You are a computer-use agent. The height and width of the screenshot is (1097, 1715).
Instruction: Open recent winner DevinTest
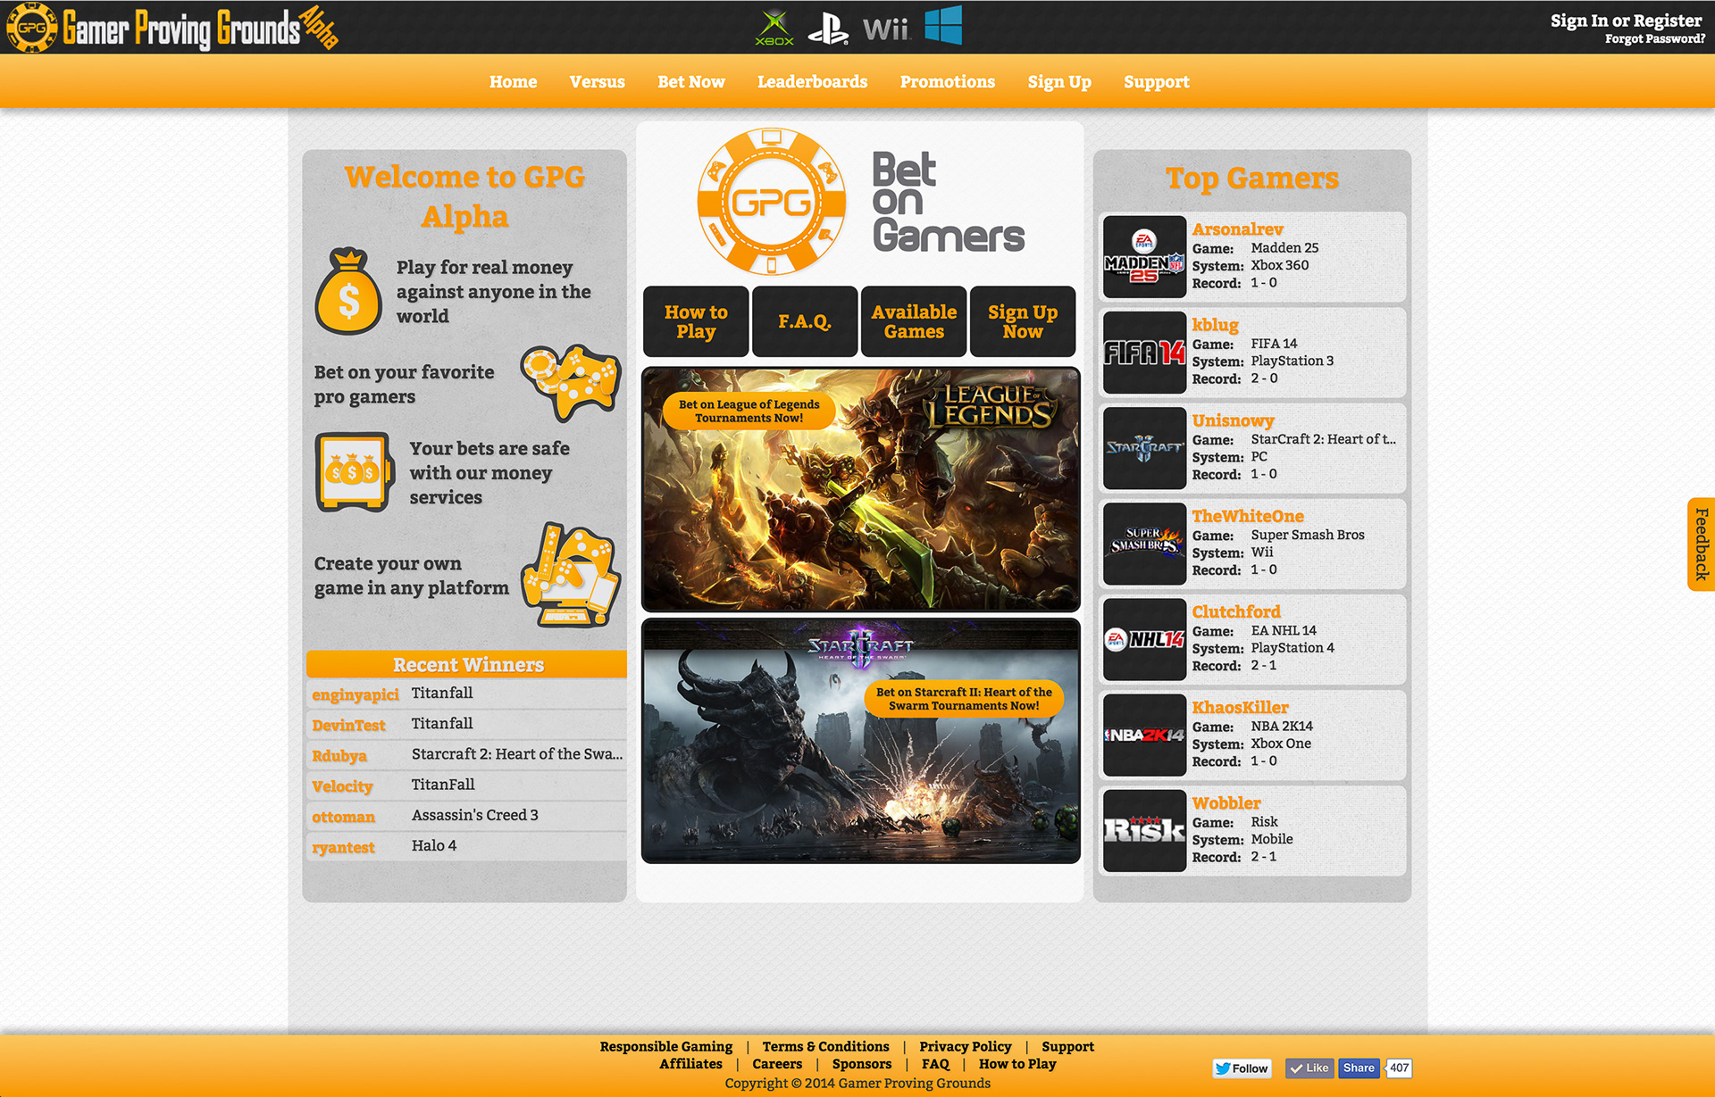point(348,725)
